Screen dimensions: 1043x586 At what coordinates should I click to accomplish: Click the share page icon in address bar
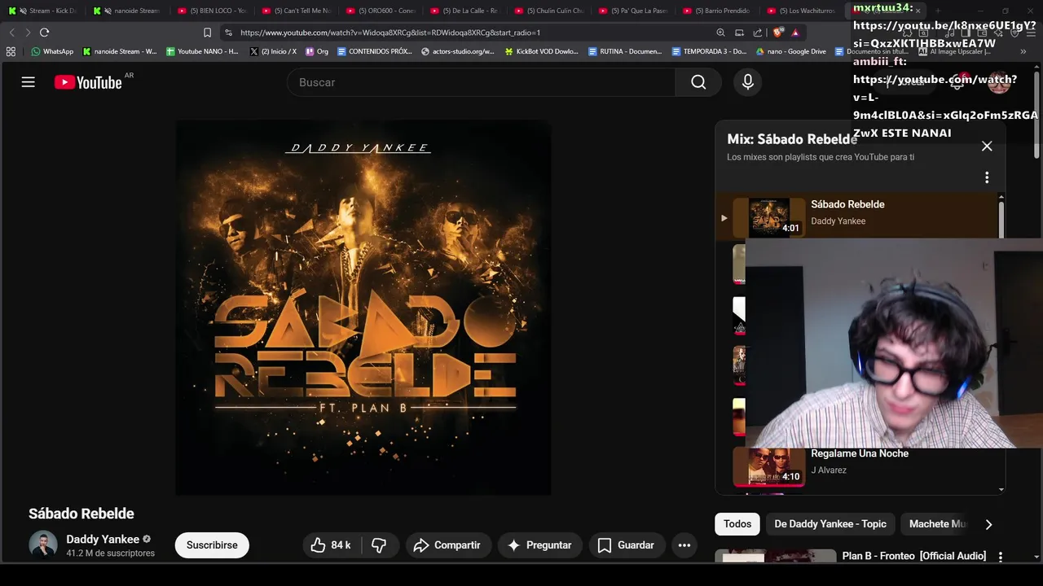(x=758, y=33)
